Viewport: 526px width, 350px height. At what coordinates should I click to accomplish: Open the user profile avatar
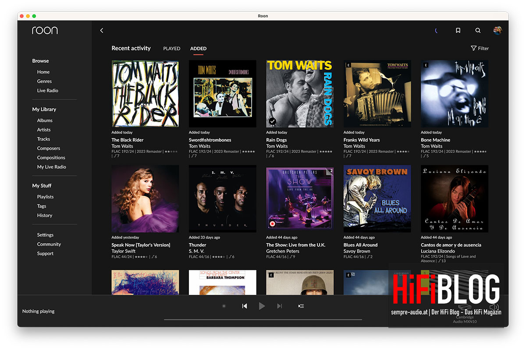[497, 30]
